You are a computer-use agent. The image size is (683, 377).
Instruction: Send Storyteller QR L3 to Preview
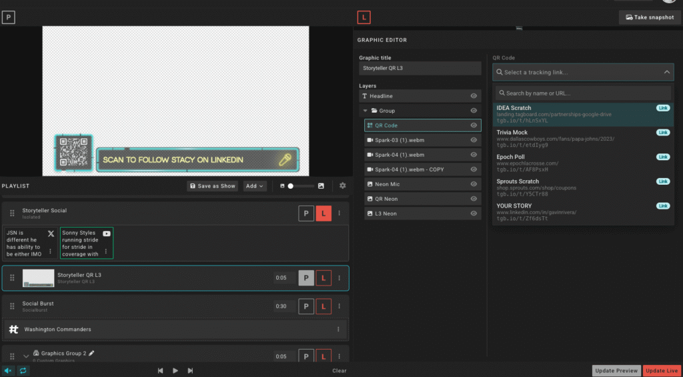306,278
